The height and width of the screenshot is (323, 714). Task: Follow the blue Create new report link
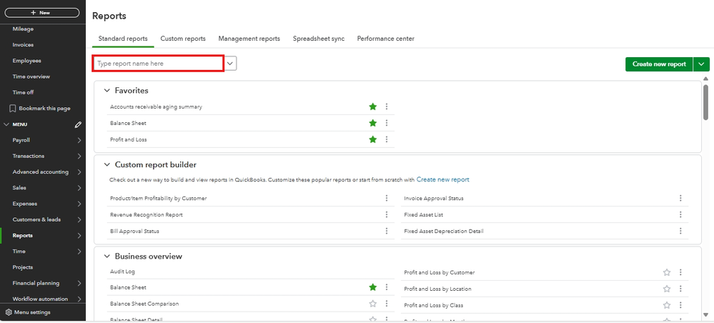(x=442, y=179)
